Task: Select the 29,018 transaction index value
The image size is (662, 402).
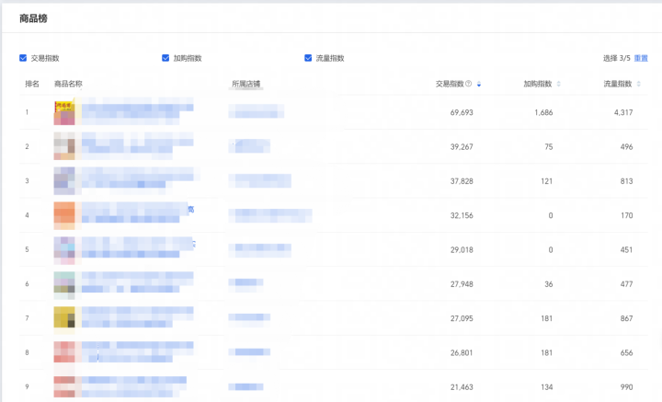Action: point(462,250)
